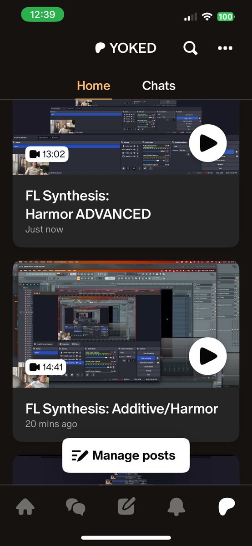
Task: Open notifications via bottom bell icon
Action: tap(176, 506)
